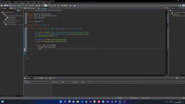Click Back navigation arrow in toolbar
Screen dimensions: 185x104
pos(67,5)
